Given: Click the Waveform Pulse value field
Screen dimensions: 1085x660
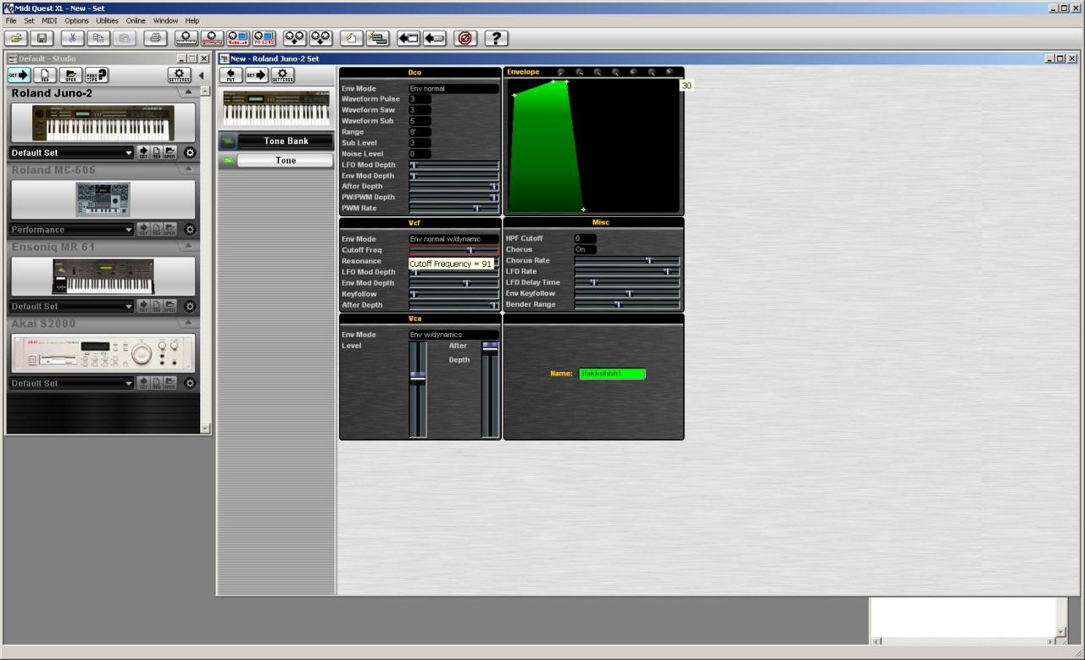Looking at the screenshot, I should click(x=420, y=99).
